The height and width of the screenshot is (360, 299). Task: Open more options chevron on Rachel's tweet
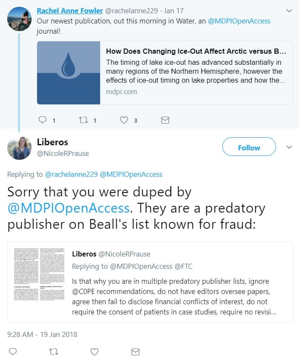click(x=289, y=10)
